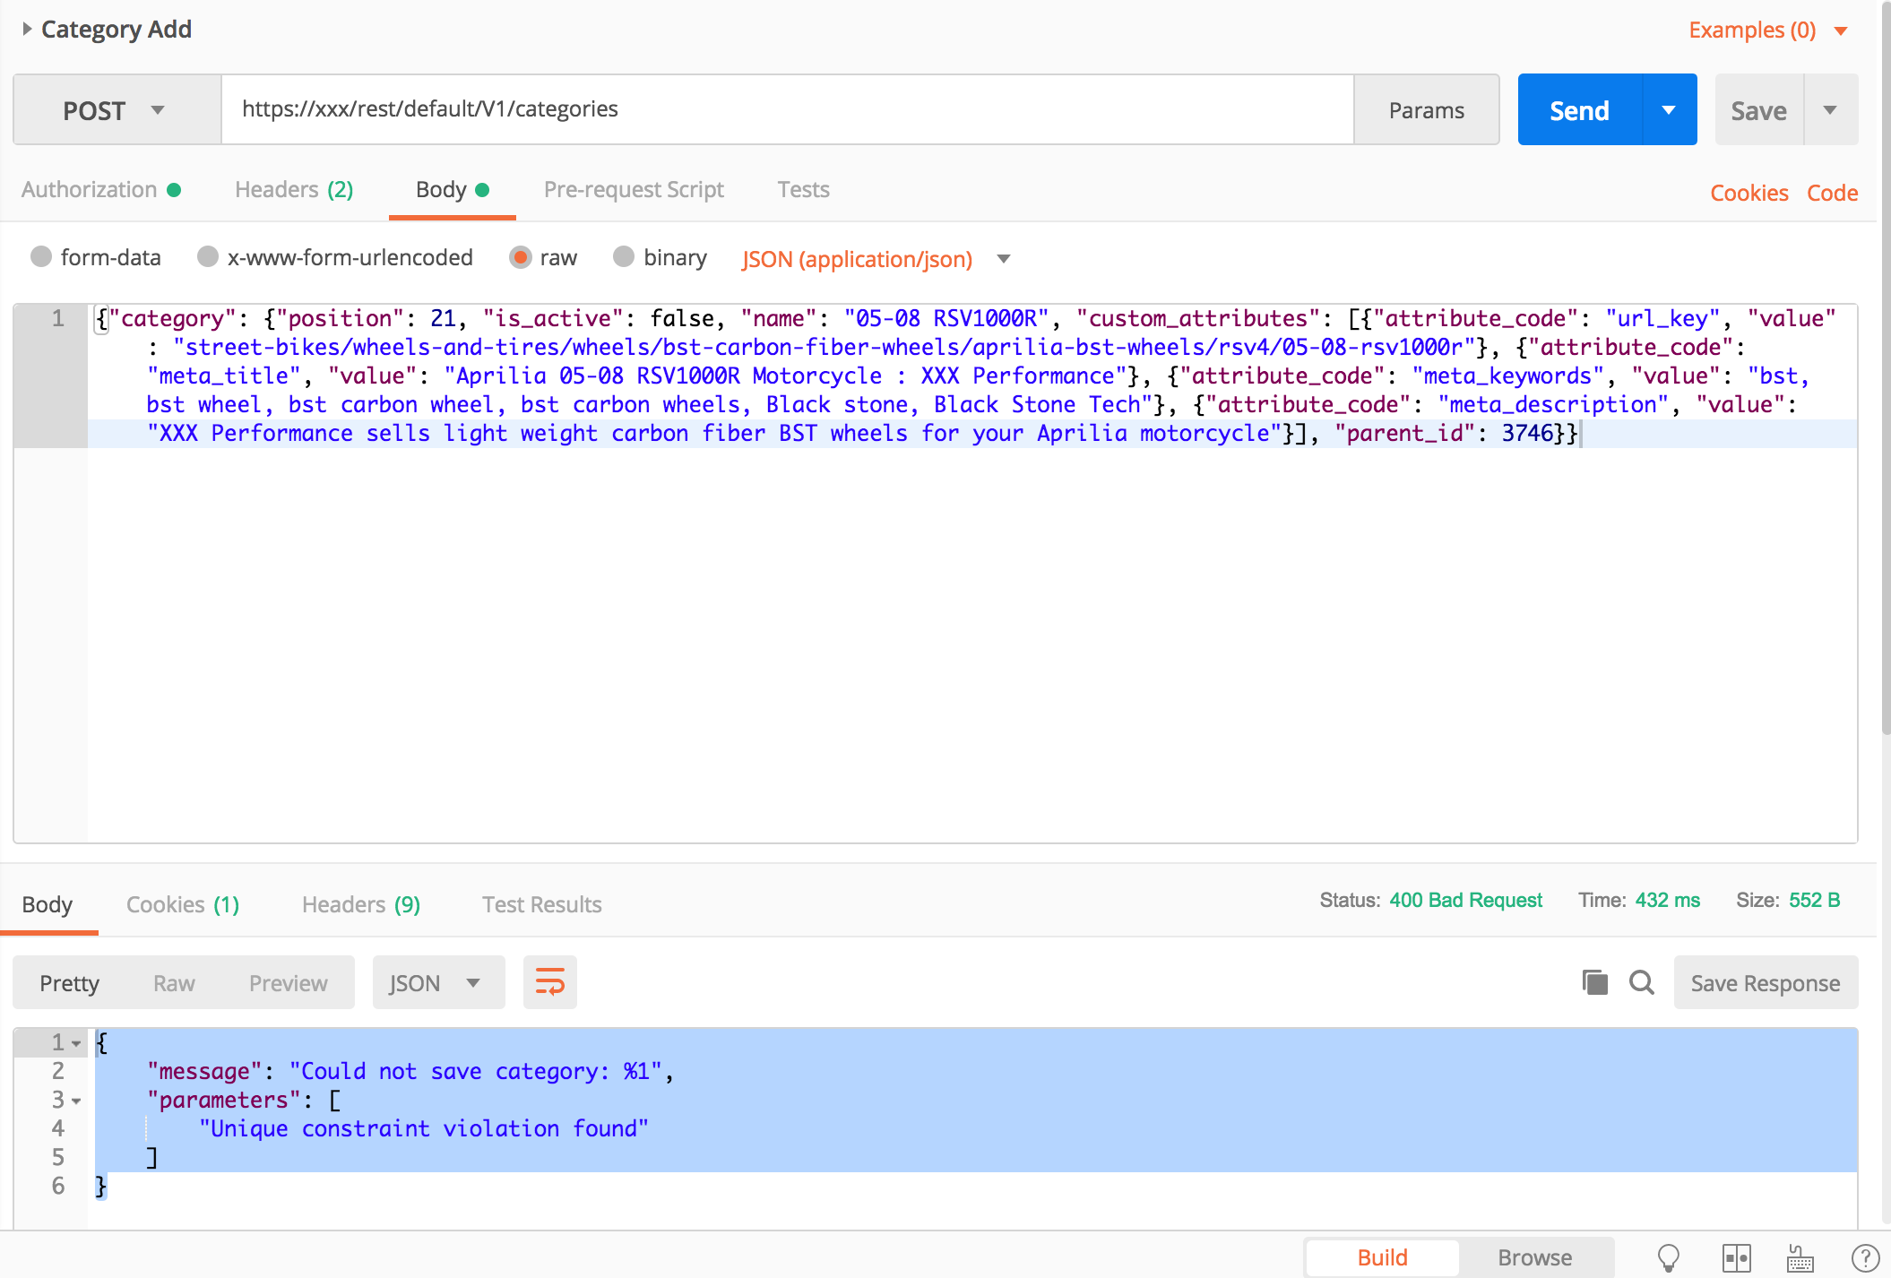Open keyboard shortcuts from bottom bar
This screenshot has height=1278, width=1891.
tap(1799, 1256)
